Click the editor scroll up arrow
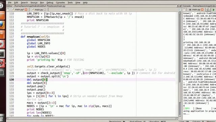This screenshot has width=216, height=122. [180, 13]
